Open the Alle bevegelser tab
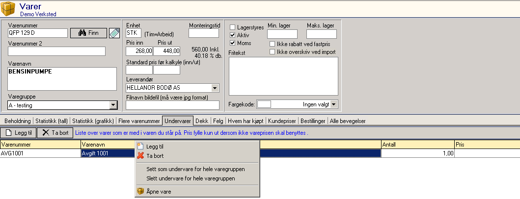 pyautogui.click(x=348, y=121)
